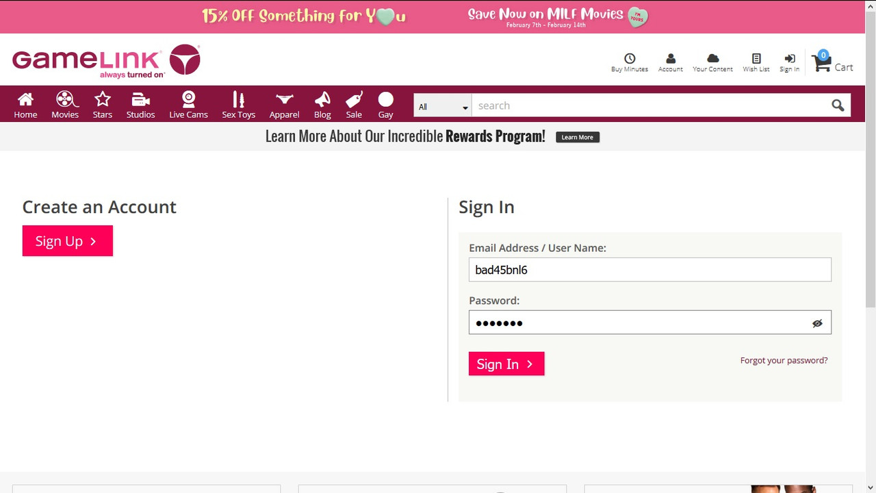Open the Studios section

tap(141, 105)
